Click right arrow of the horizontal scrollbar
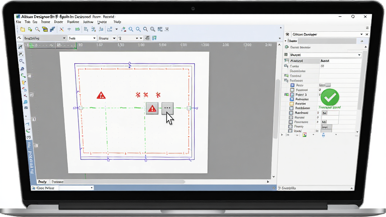Screen dimensions: 386x217 268,182
